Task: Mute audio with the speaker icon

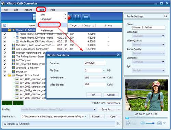Action: [x=142, y=123]
